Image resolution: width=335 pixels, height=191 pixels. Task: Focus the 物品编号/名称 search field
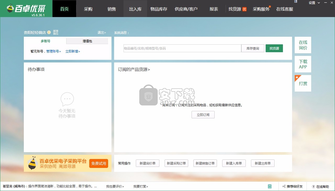182,48
